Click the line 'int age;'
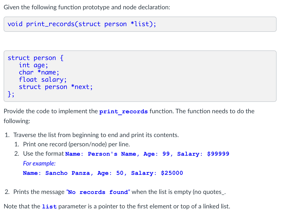This screenshot has height=211, width=281. (x=34, y=65)
